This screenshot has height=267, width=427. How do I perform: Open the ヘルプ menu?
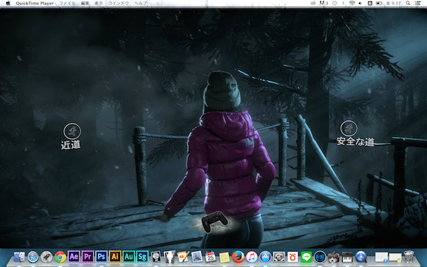(141, 3)
